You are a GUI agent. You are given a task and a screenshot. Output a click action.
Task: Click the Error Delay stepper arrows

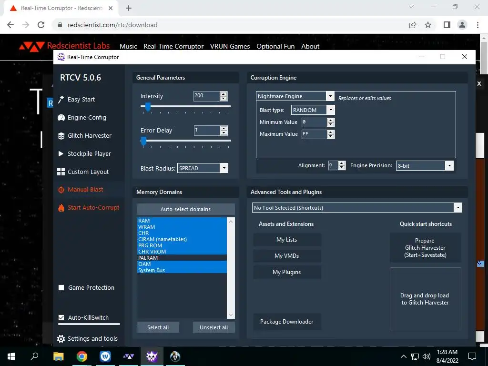click(x=224, y=131)
